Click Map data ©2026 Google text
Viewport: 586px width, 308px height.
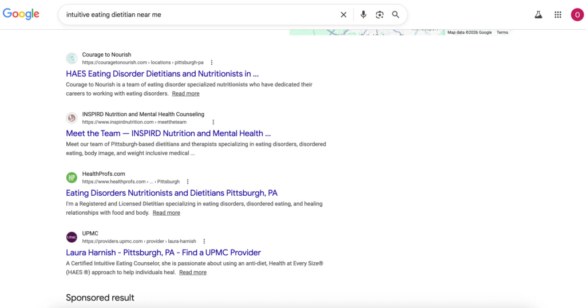[469, 33]
